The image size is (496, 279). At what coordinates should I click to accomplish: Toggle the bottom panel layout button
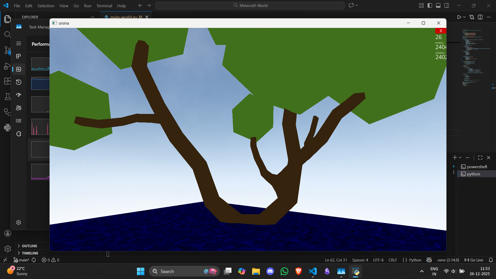point(438,5)
